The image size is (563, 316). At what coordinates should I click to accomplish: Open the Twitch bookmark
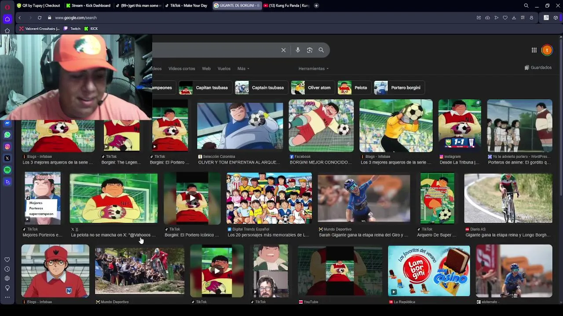tap(72, 29)
